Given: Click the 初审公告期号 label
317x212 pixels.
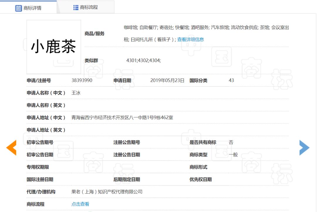Looking at the screenshot, I should point(40,142).
